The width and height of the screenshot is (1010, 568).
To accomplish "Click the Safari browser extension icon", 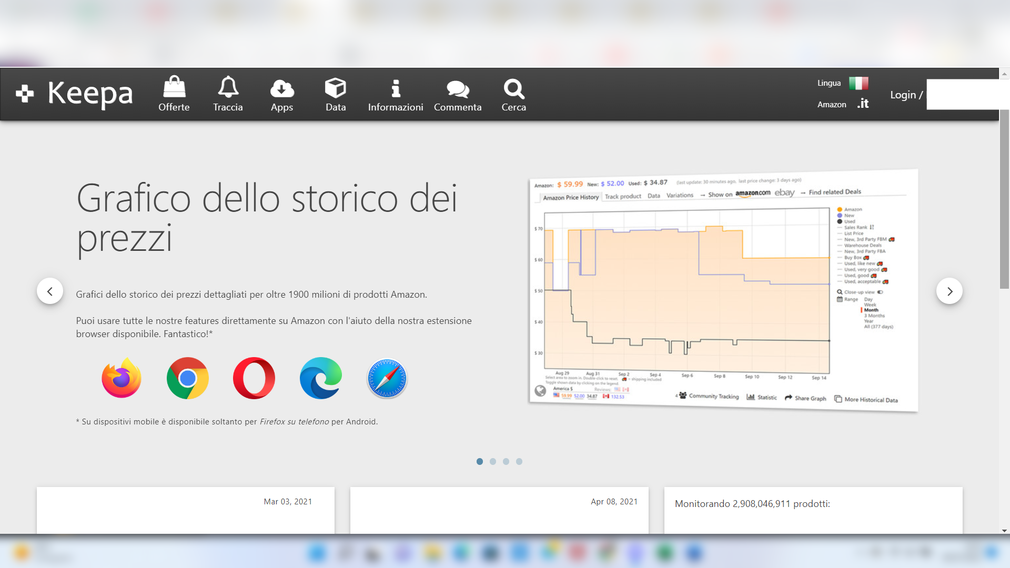I will 387,378.
